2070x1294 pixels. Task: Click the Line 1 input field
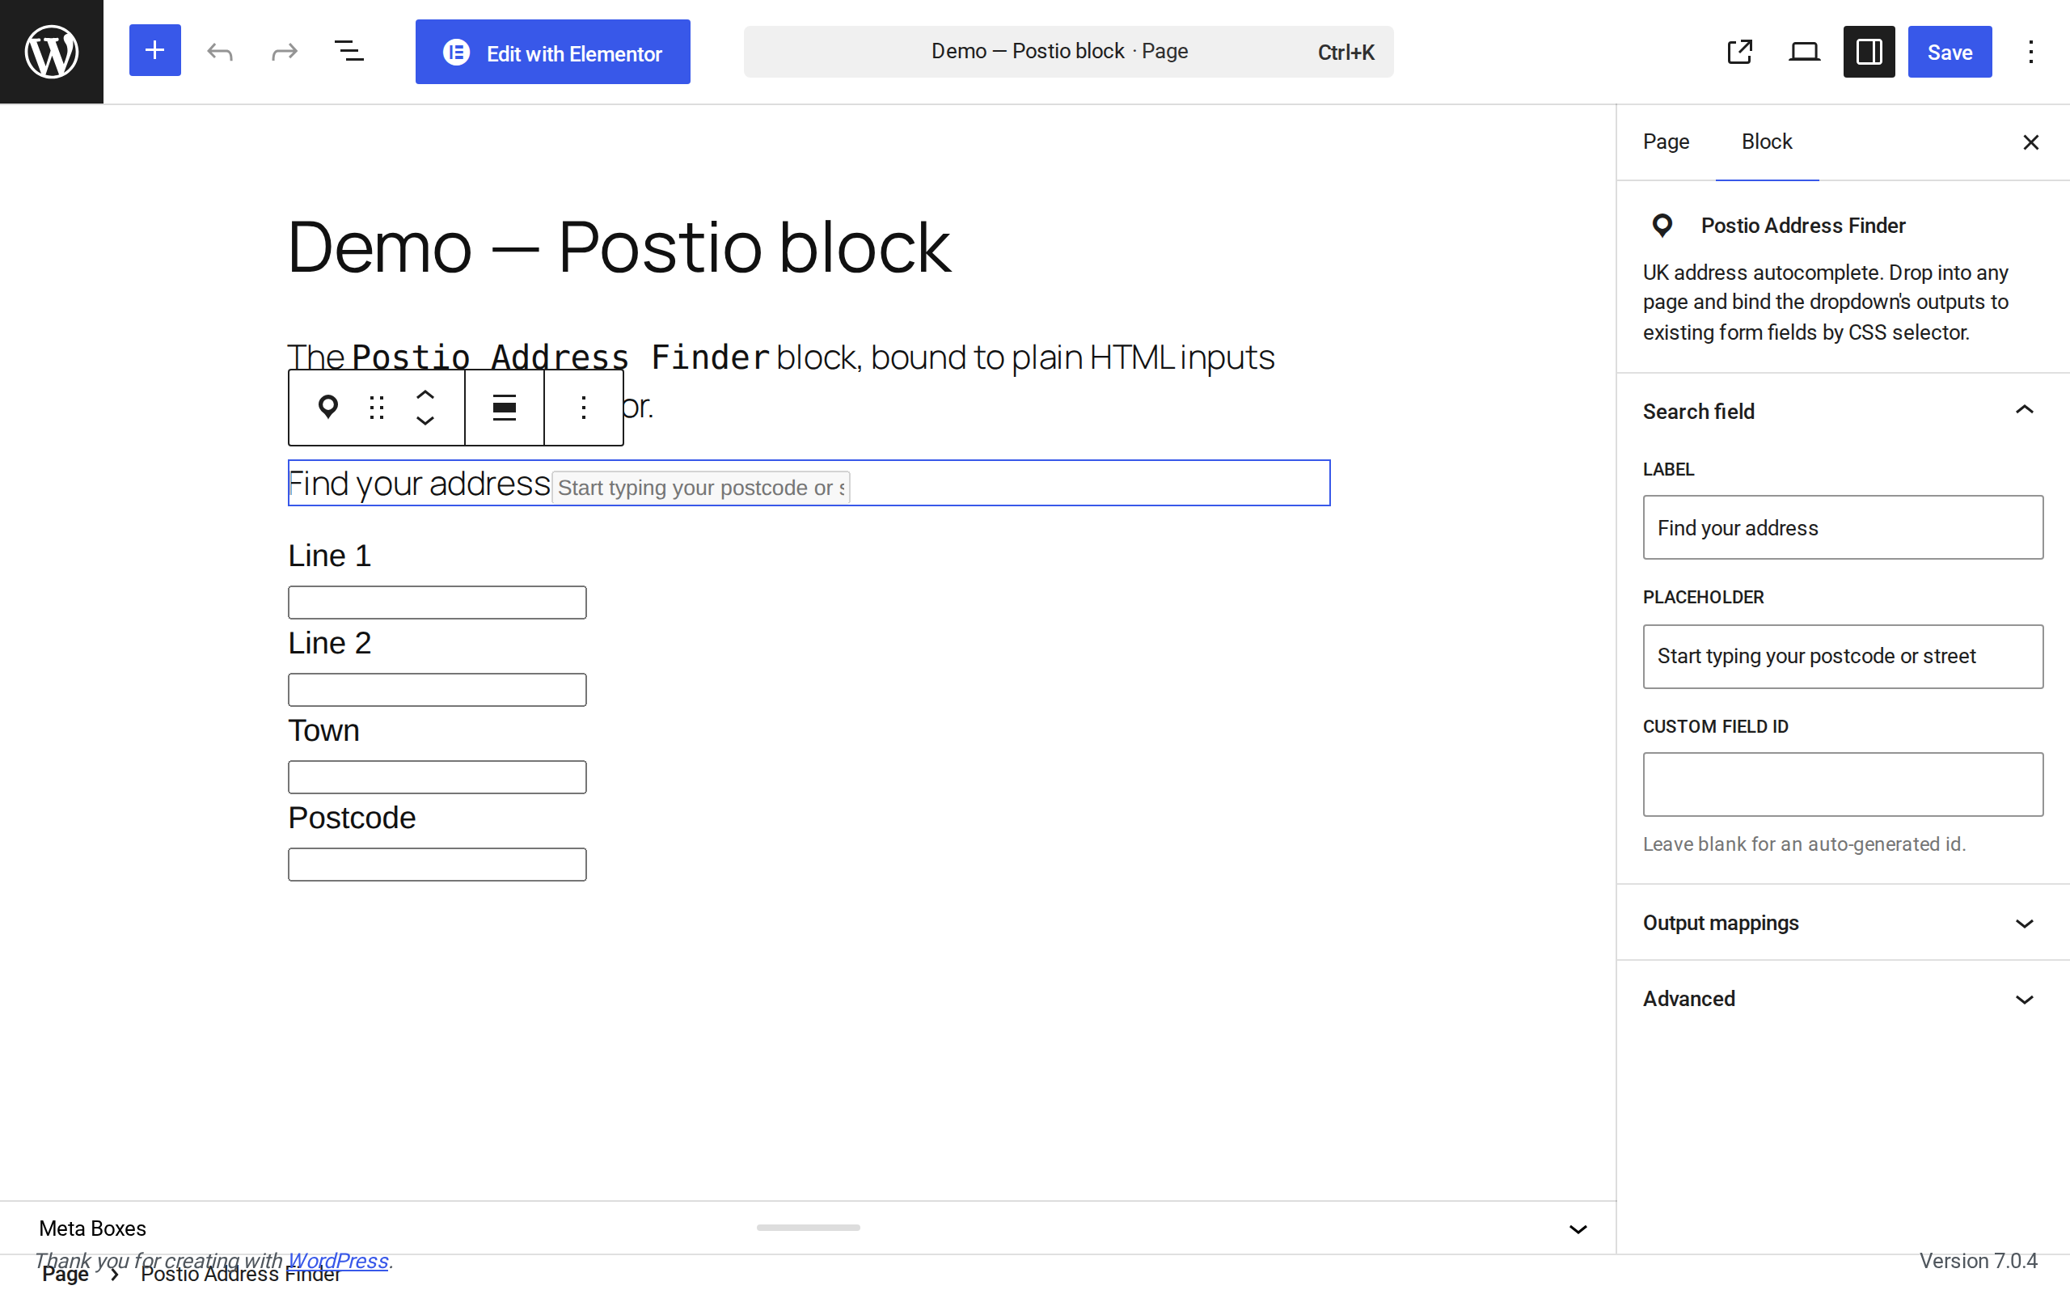[x=437, y=603]
